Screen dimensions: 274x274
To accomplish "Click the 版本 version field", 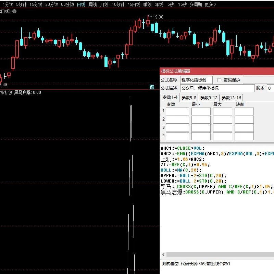I will click(270, 88).
